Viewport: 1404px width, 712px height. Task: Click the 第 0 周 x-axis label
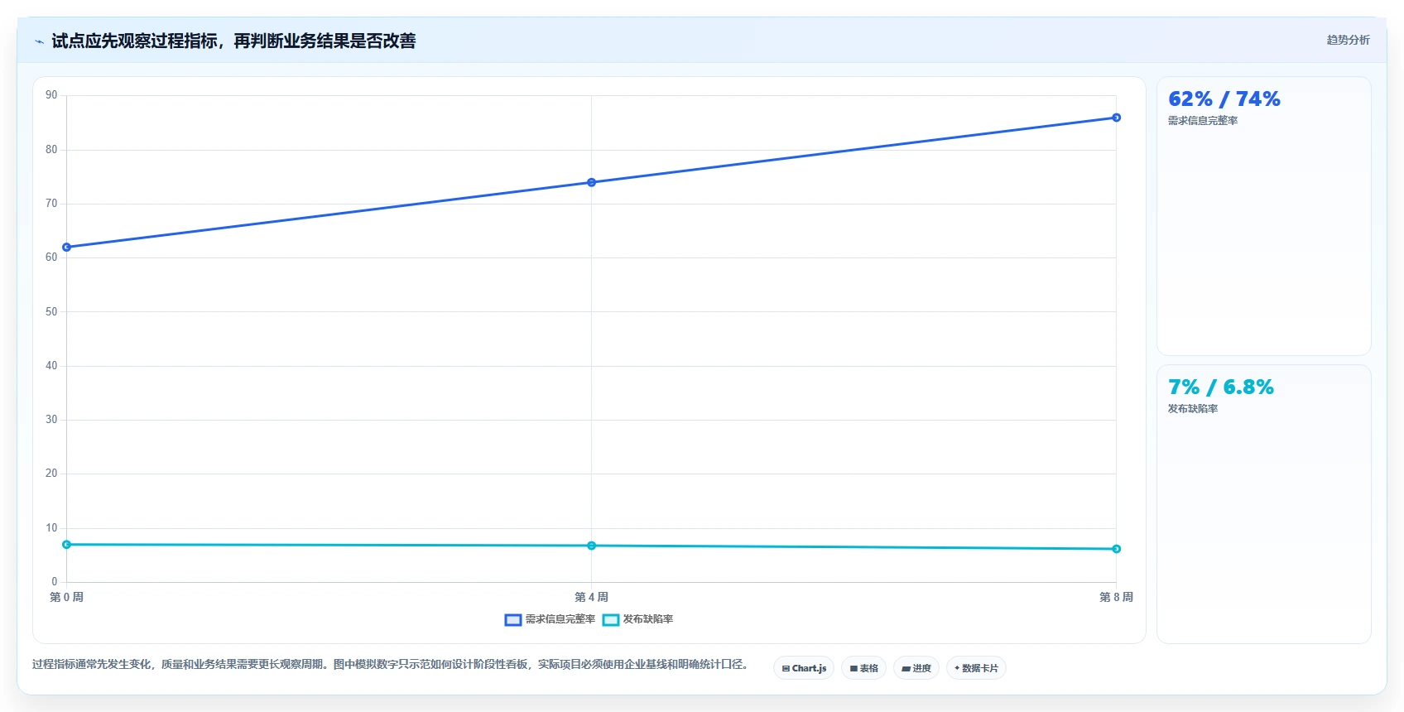click(66, 597)
